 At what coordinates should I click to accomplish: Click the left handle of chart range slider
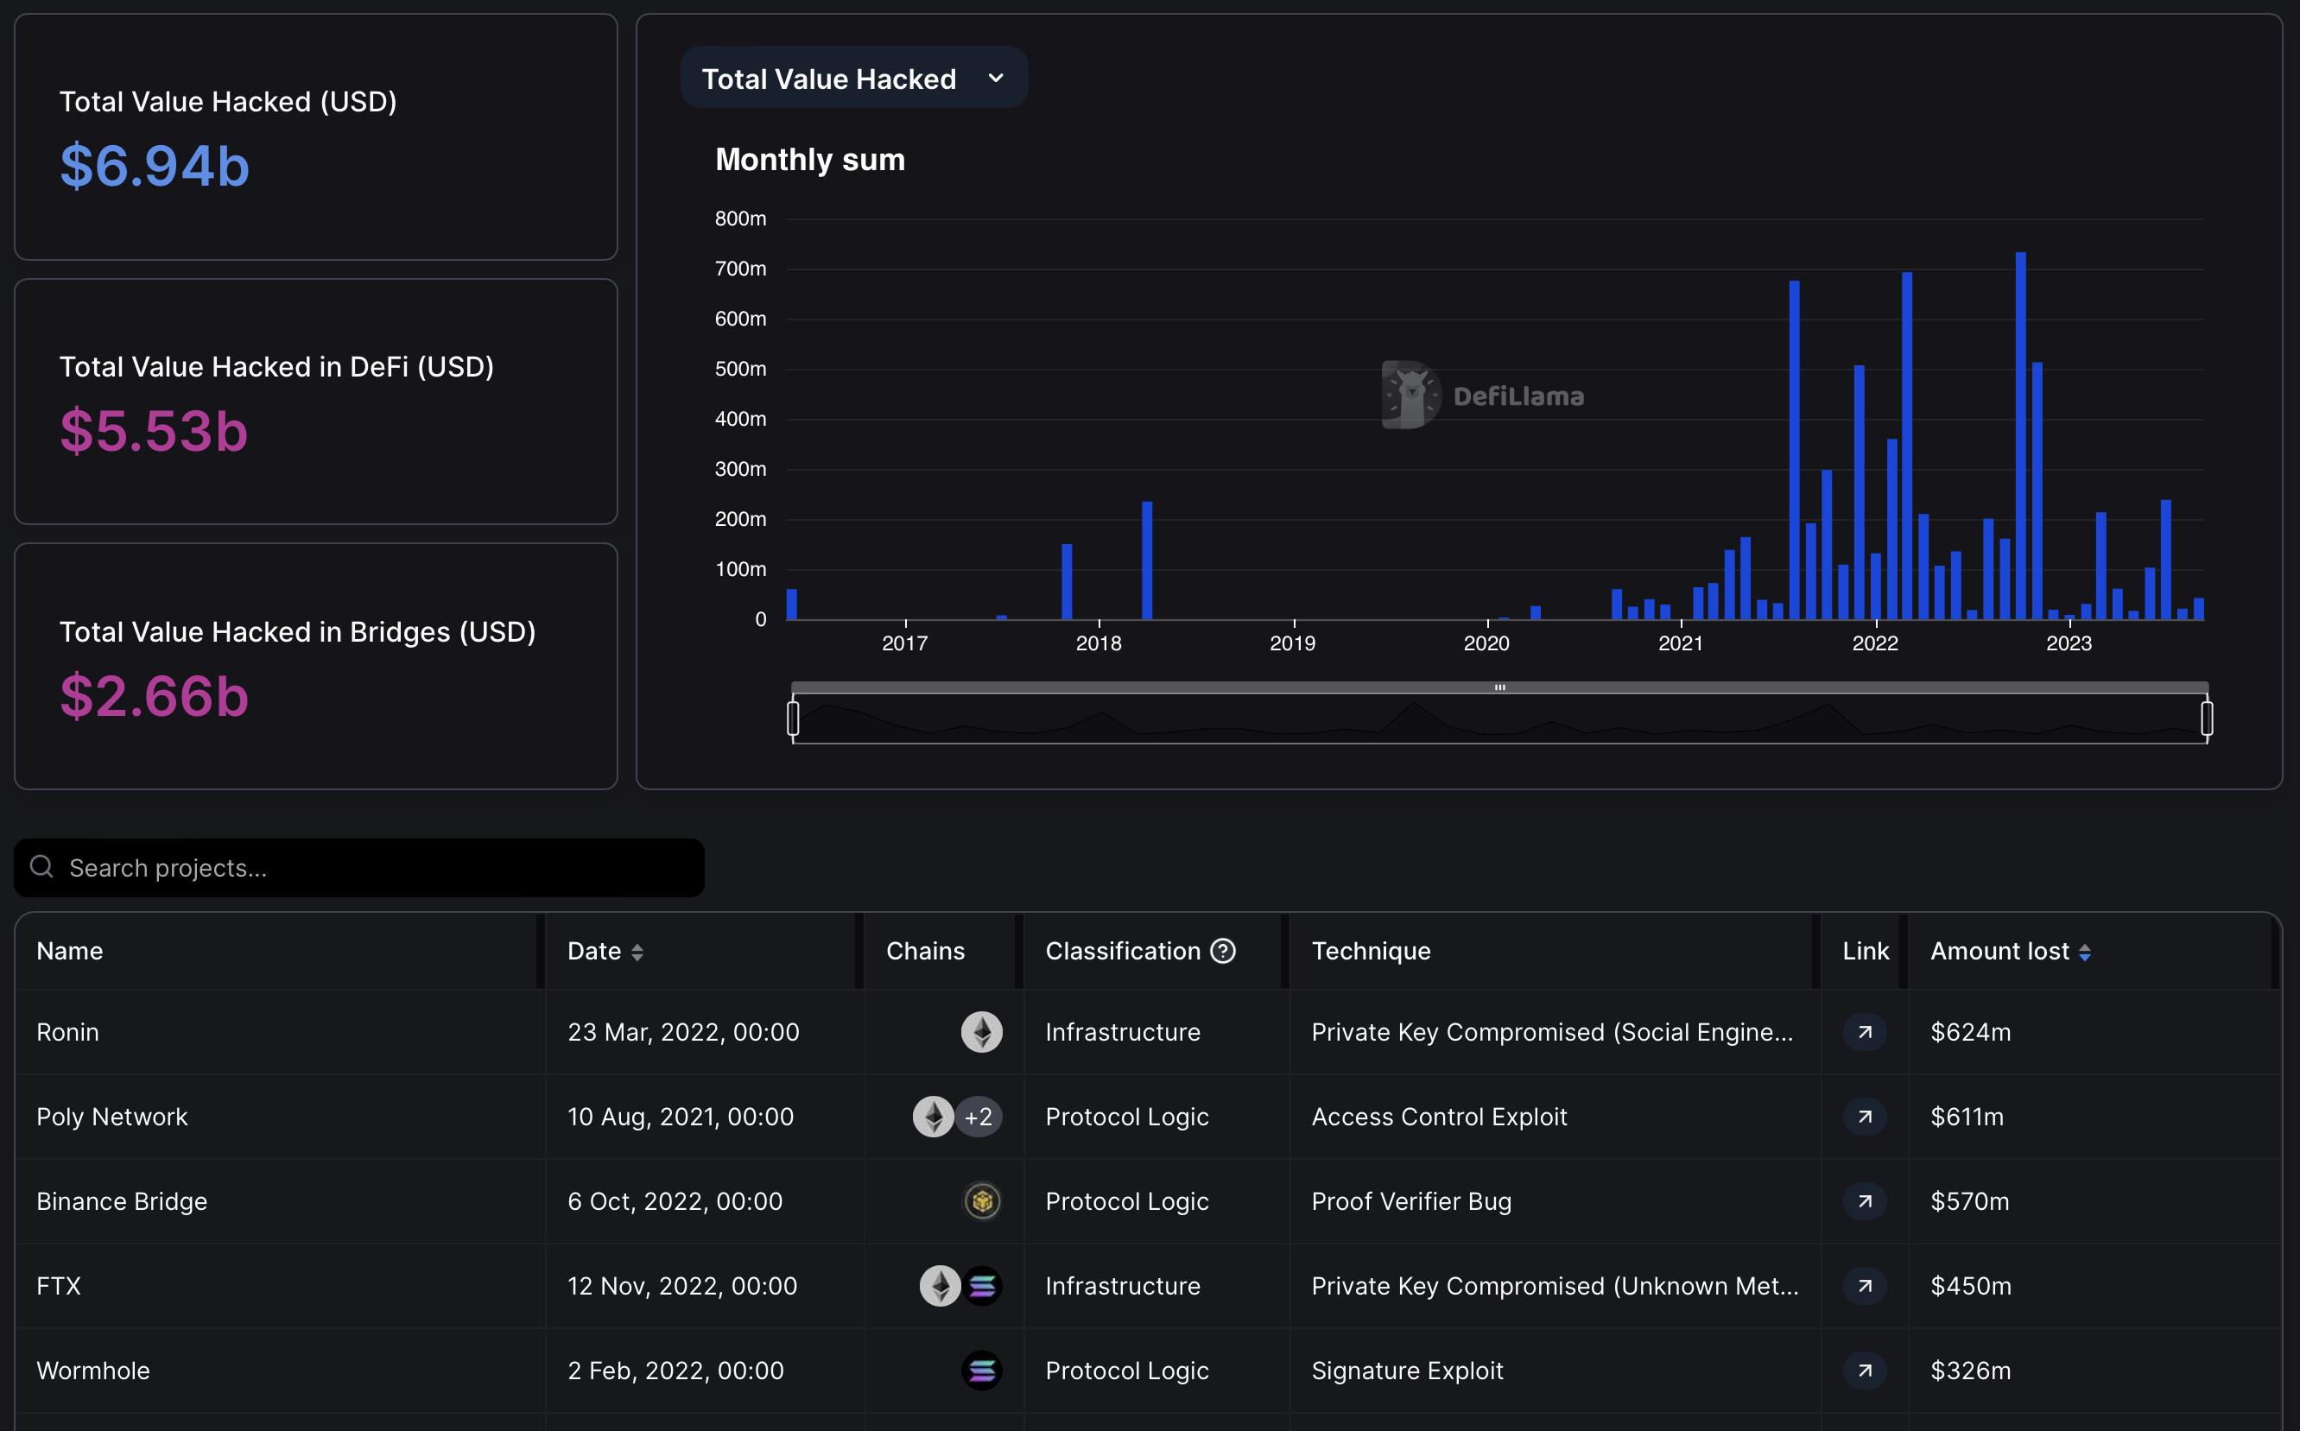tap(793, 719)
